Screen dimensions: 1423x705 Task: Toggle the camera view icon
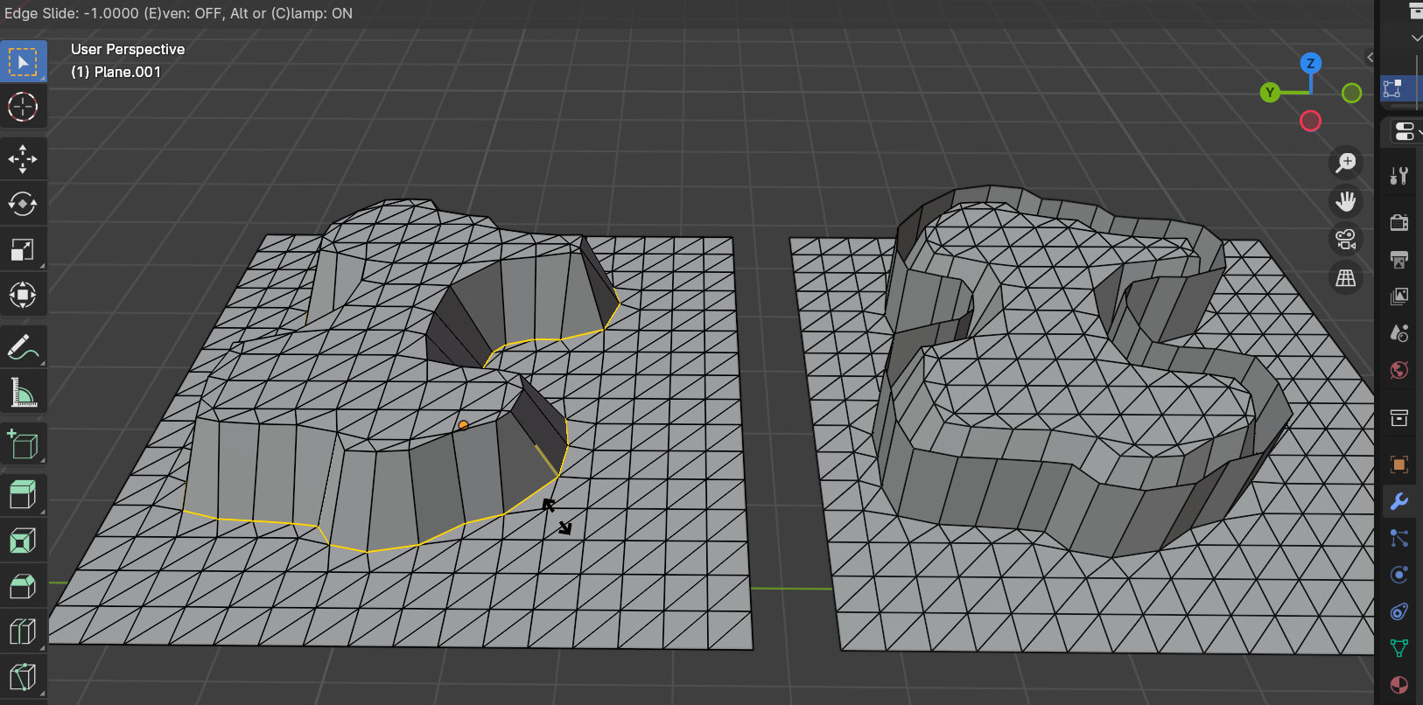pyautogui.click(x=1346, y=240)
